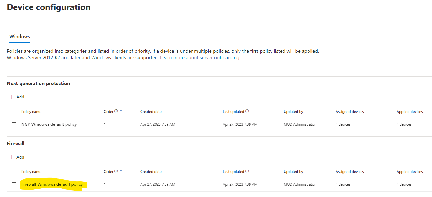Screen dimensions: 432x197
Task: Click Assigned 4 devices in NGP policy row
Action: pyautogui.click(x=343, y=124)
